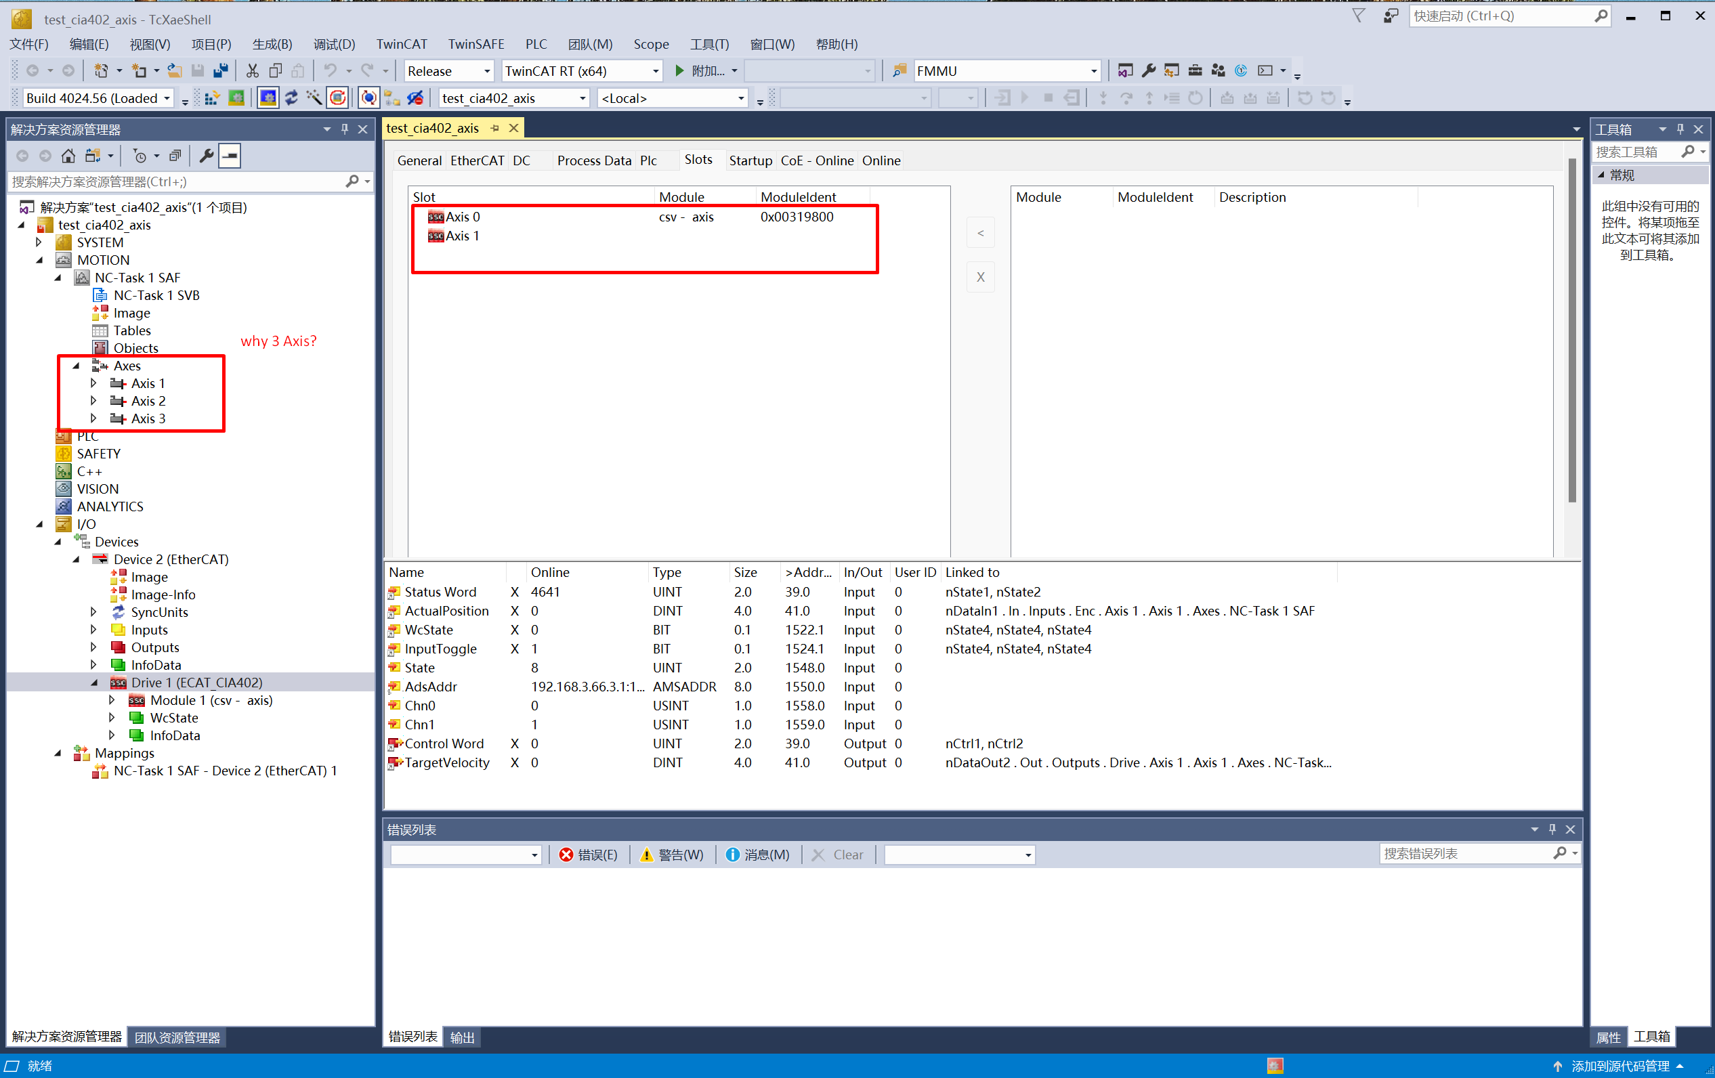
Task: Click the X remove module button
Action: tap(980, 277)
